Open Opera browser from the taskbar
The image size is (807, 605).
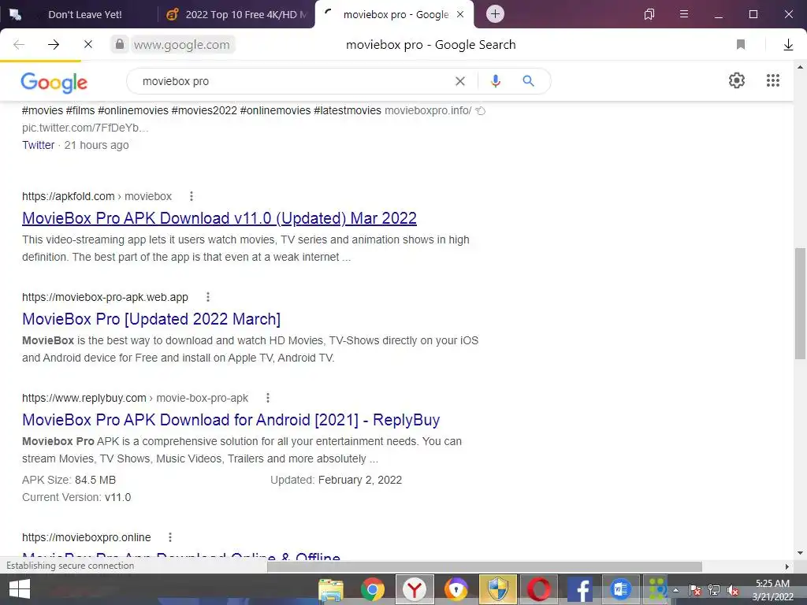(539, 589)
